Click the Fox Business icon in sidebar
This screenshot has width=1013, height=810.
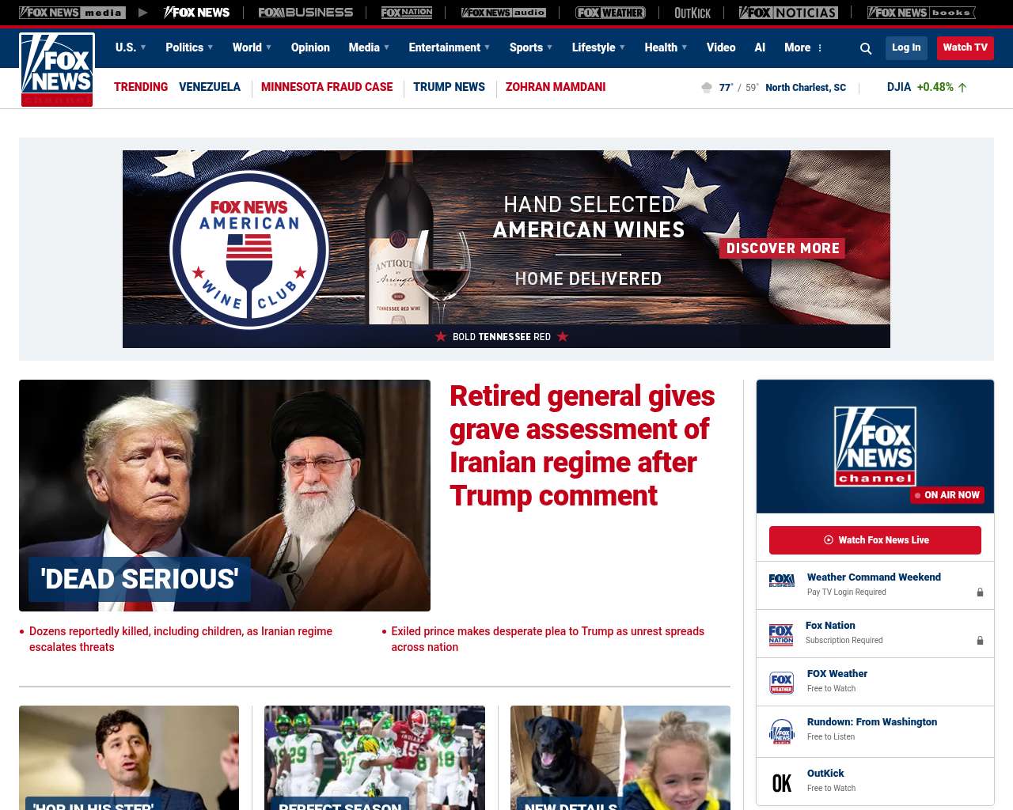pos(781,581)
